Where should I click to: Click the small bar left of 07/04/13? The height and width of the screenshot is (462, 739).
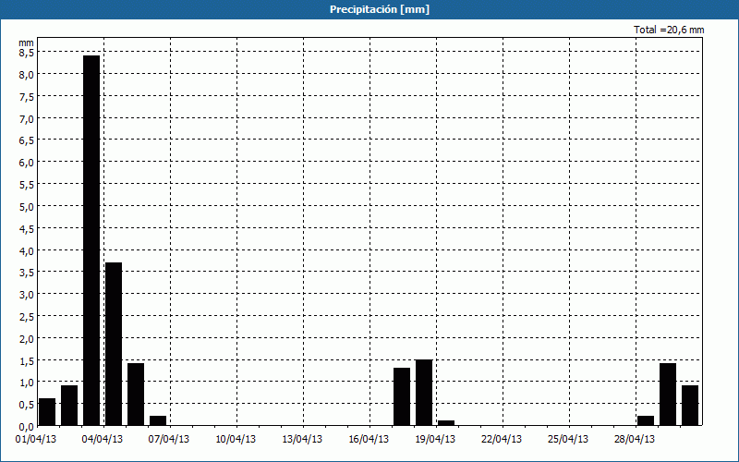pos(158,421)
